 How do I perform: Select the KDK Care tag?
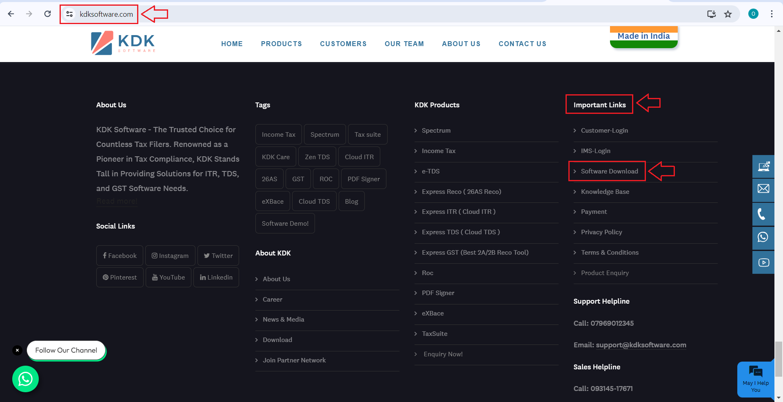pyautogui.click(x=276, y=157)
